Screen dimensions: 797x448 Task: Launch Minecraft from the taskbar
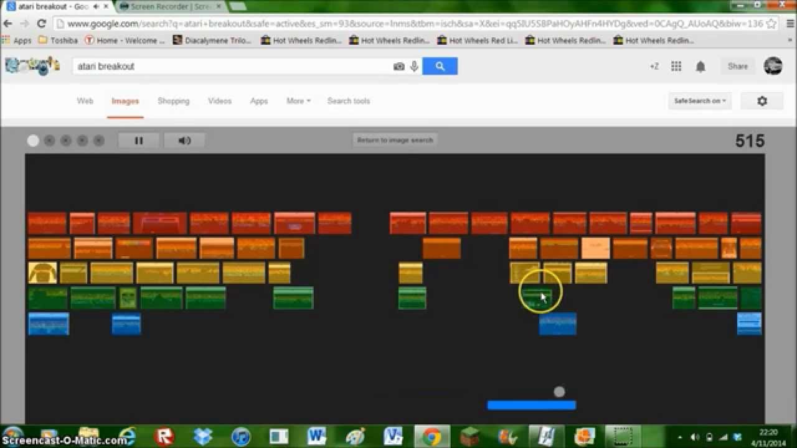470,436
